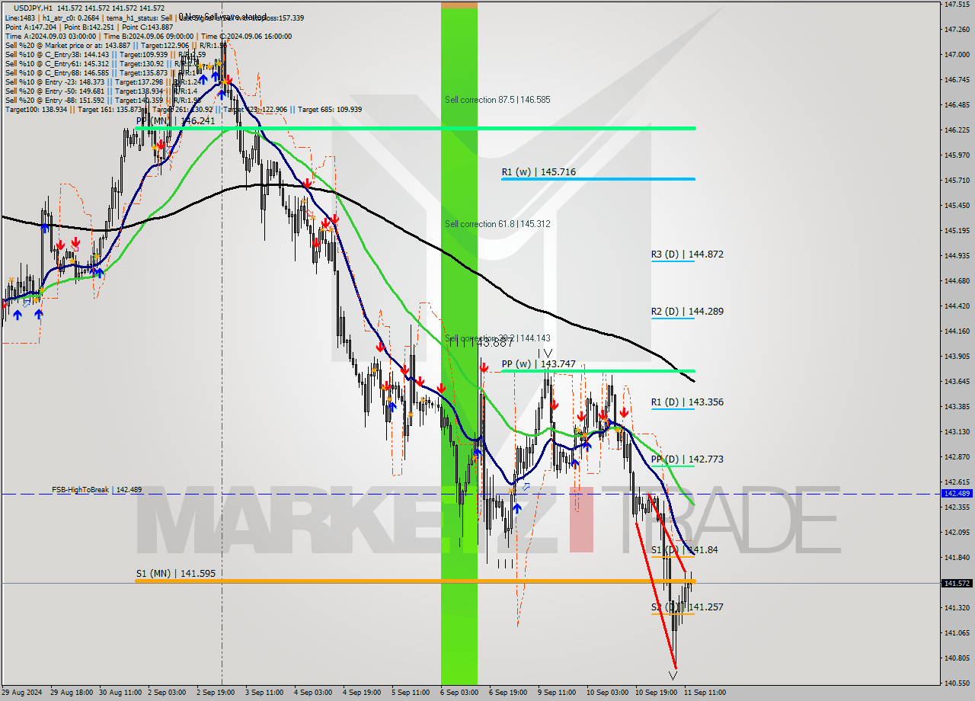
Task: Click the 143.385 price axis label
Action: pos(957,407)
